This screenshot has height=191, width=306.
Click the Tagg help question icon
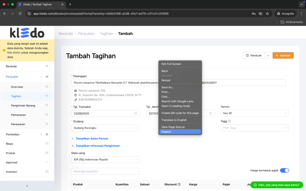coord(229,121)
